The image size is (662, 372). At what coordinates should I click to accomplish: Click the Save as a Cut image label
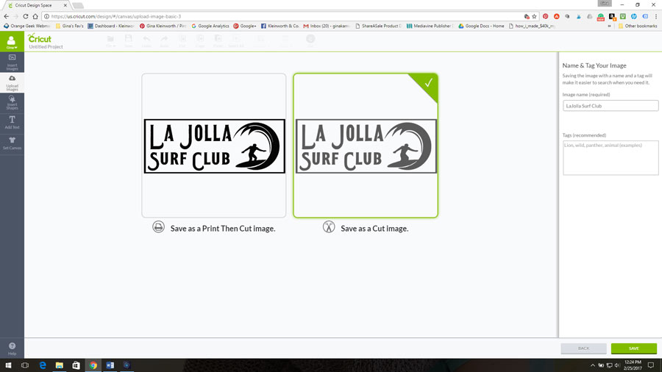coord(374,229)
